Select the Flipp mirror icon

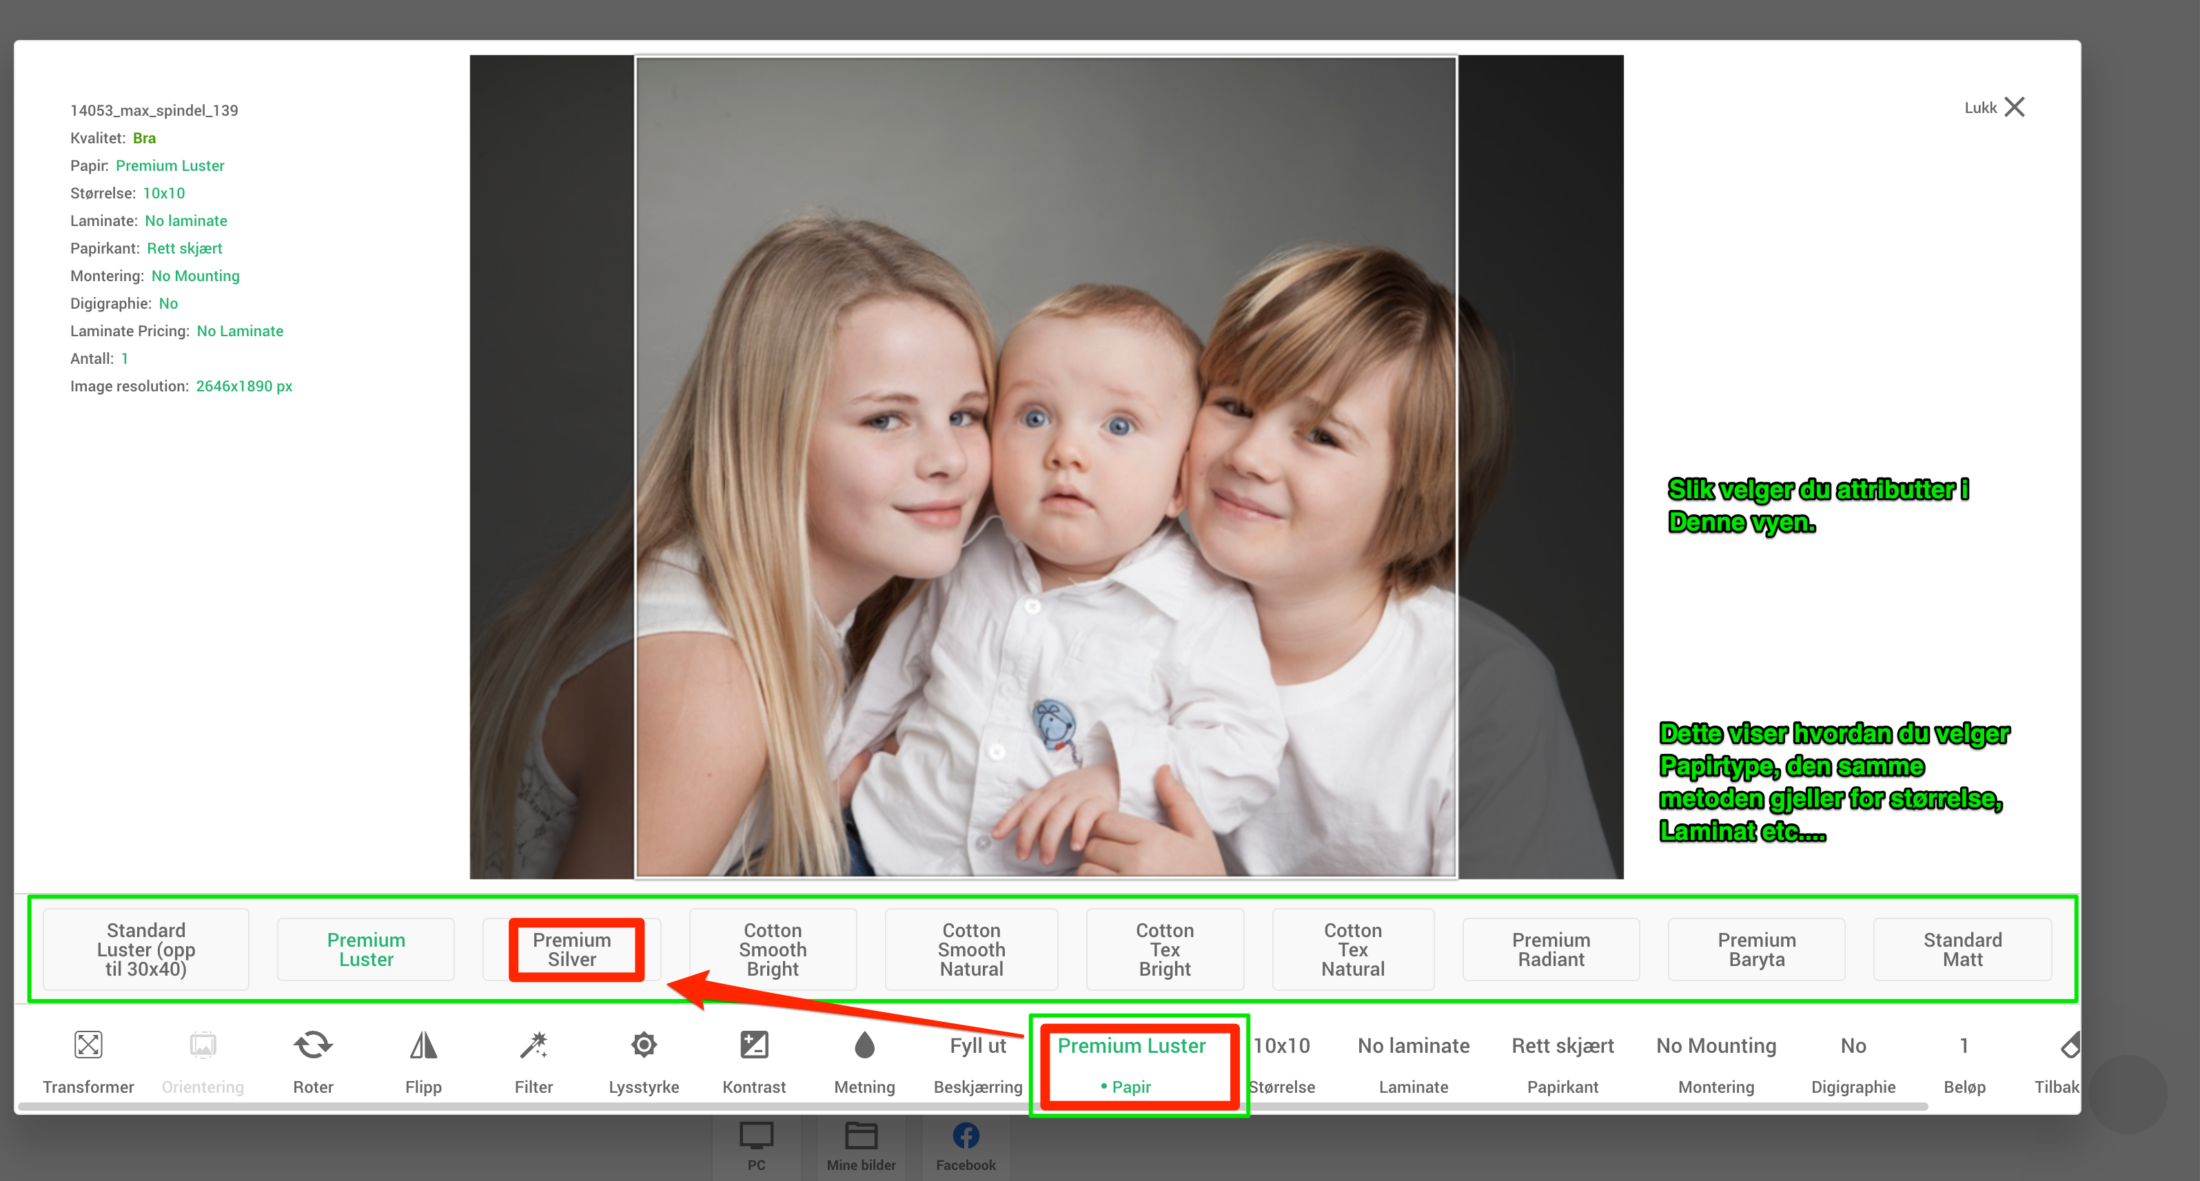[422, 1045]
